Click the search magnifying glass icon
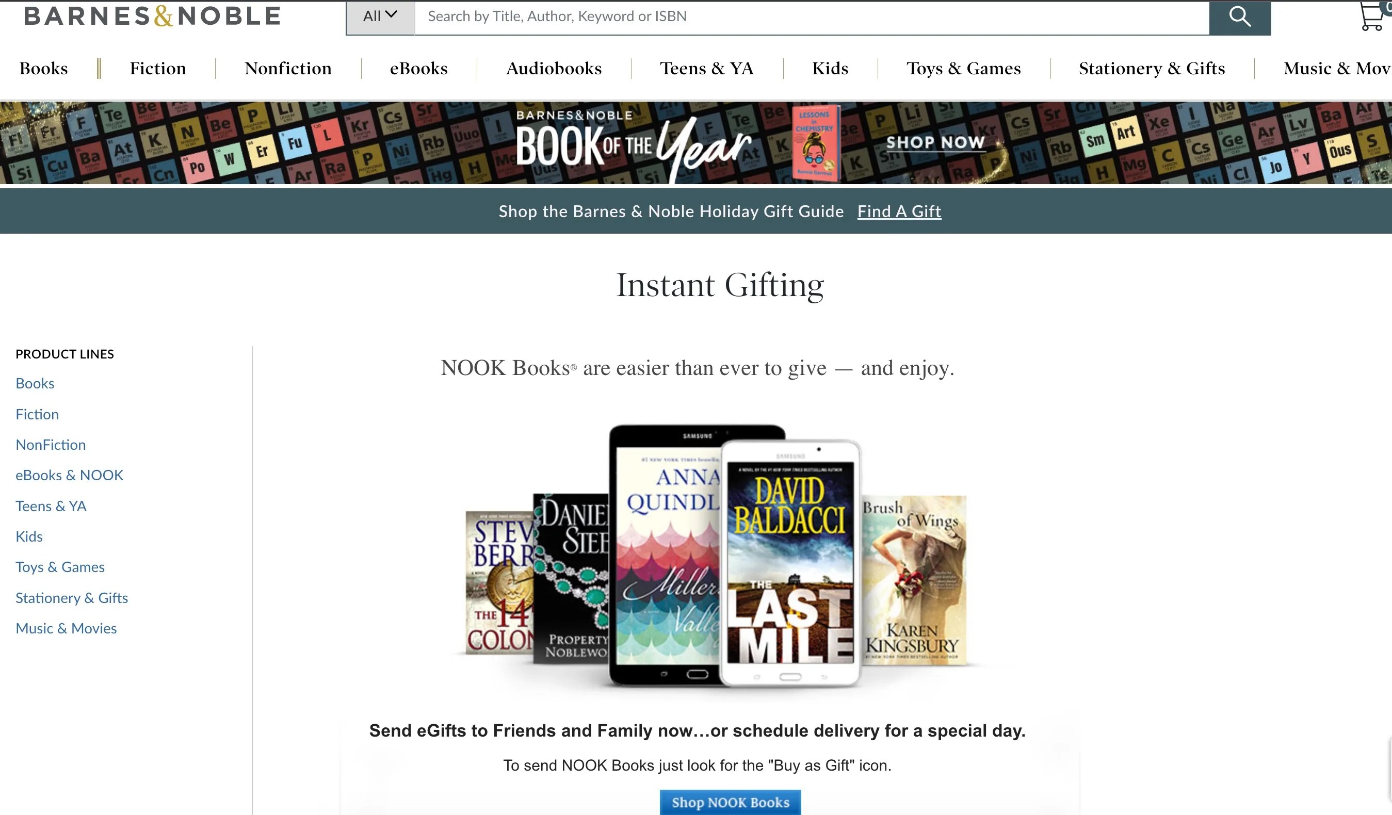The width and height of the screenshot is (1392, 815). click(1240, 17)
